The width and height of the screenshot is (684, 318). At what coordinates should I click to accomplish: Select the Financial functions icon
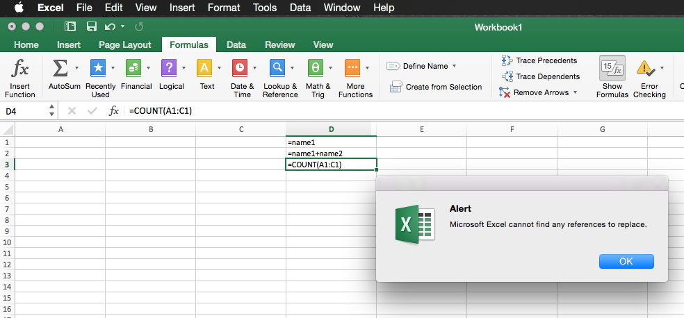pos(133,69)
